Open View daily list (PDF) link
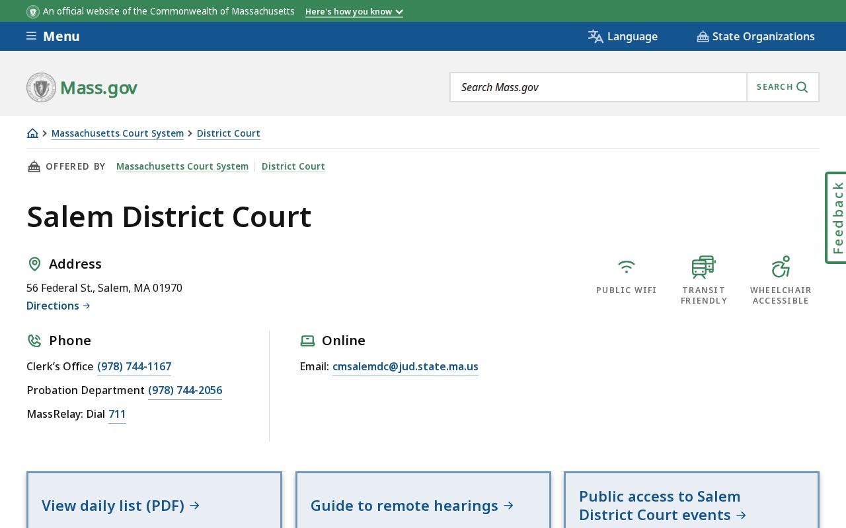This screenshot has width=846, height=528. (x=120, y=506)
